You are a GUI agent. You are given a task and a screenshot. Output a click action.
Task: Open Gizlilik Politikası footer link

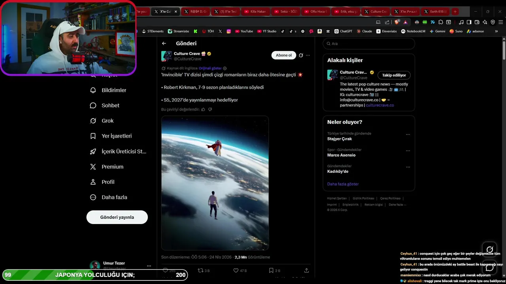tap(363, 198)
